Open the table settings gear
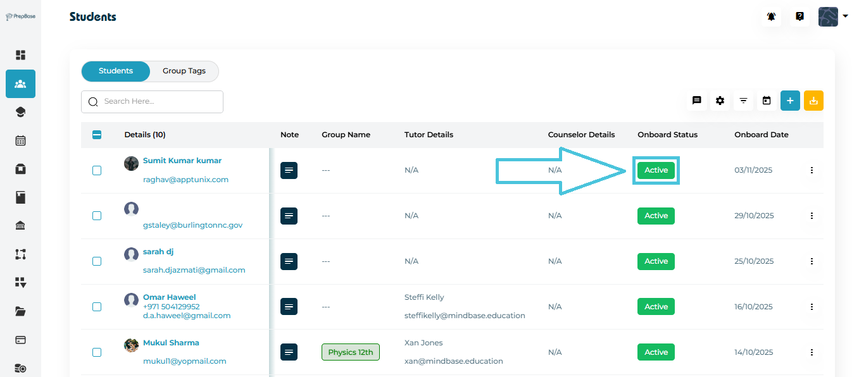 (720, 101)
